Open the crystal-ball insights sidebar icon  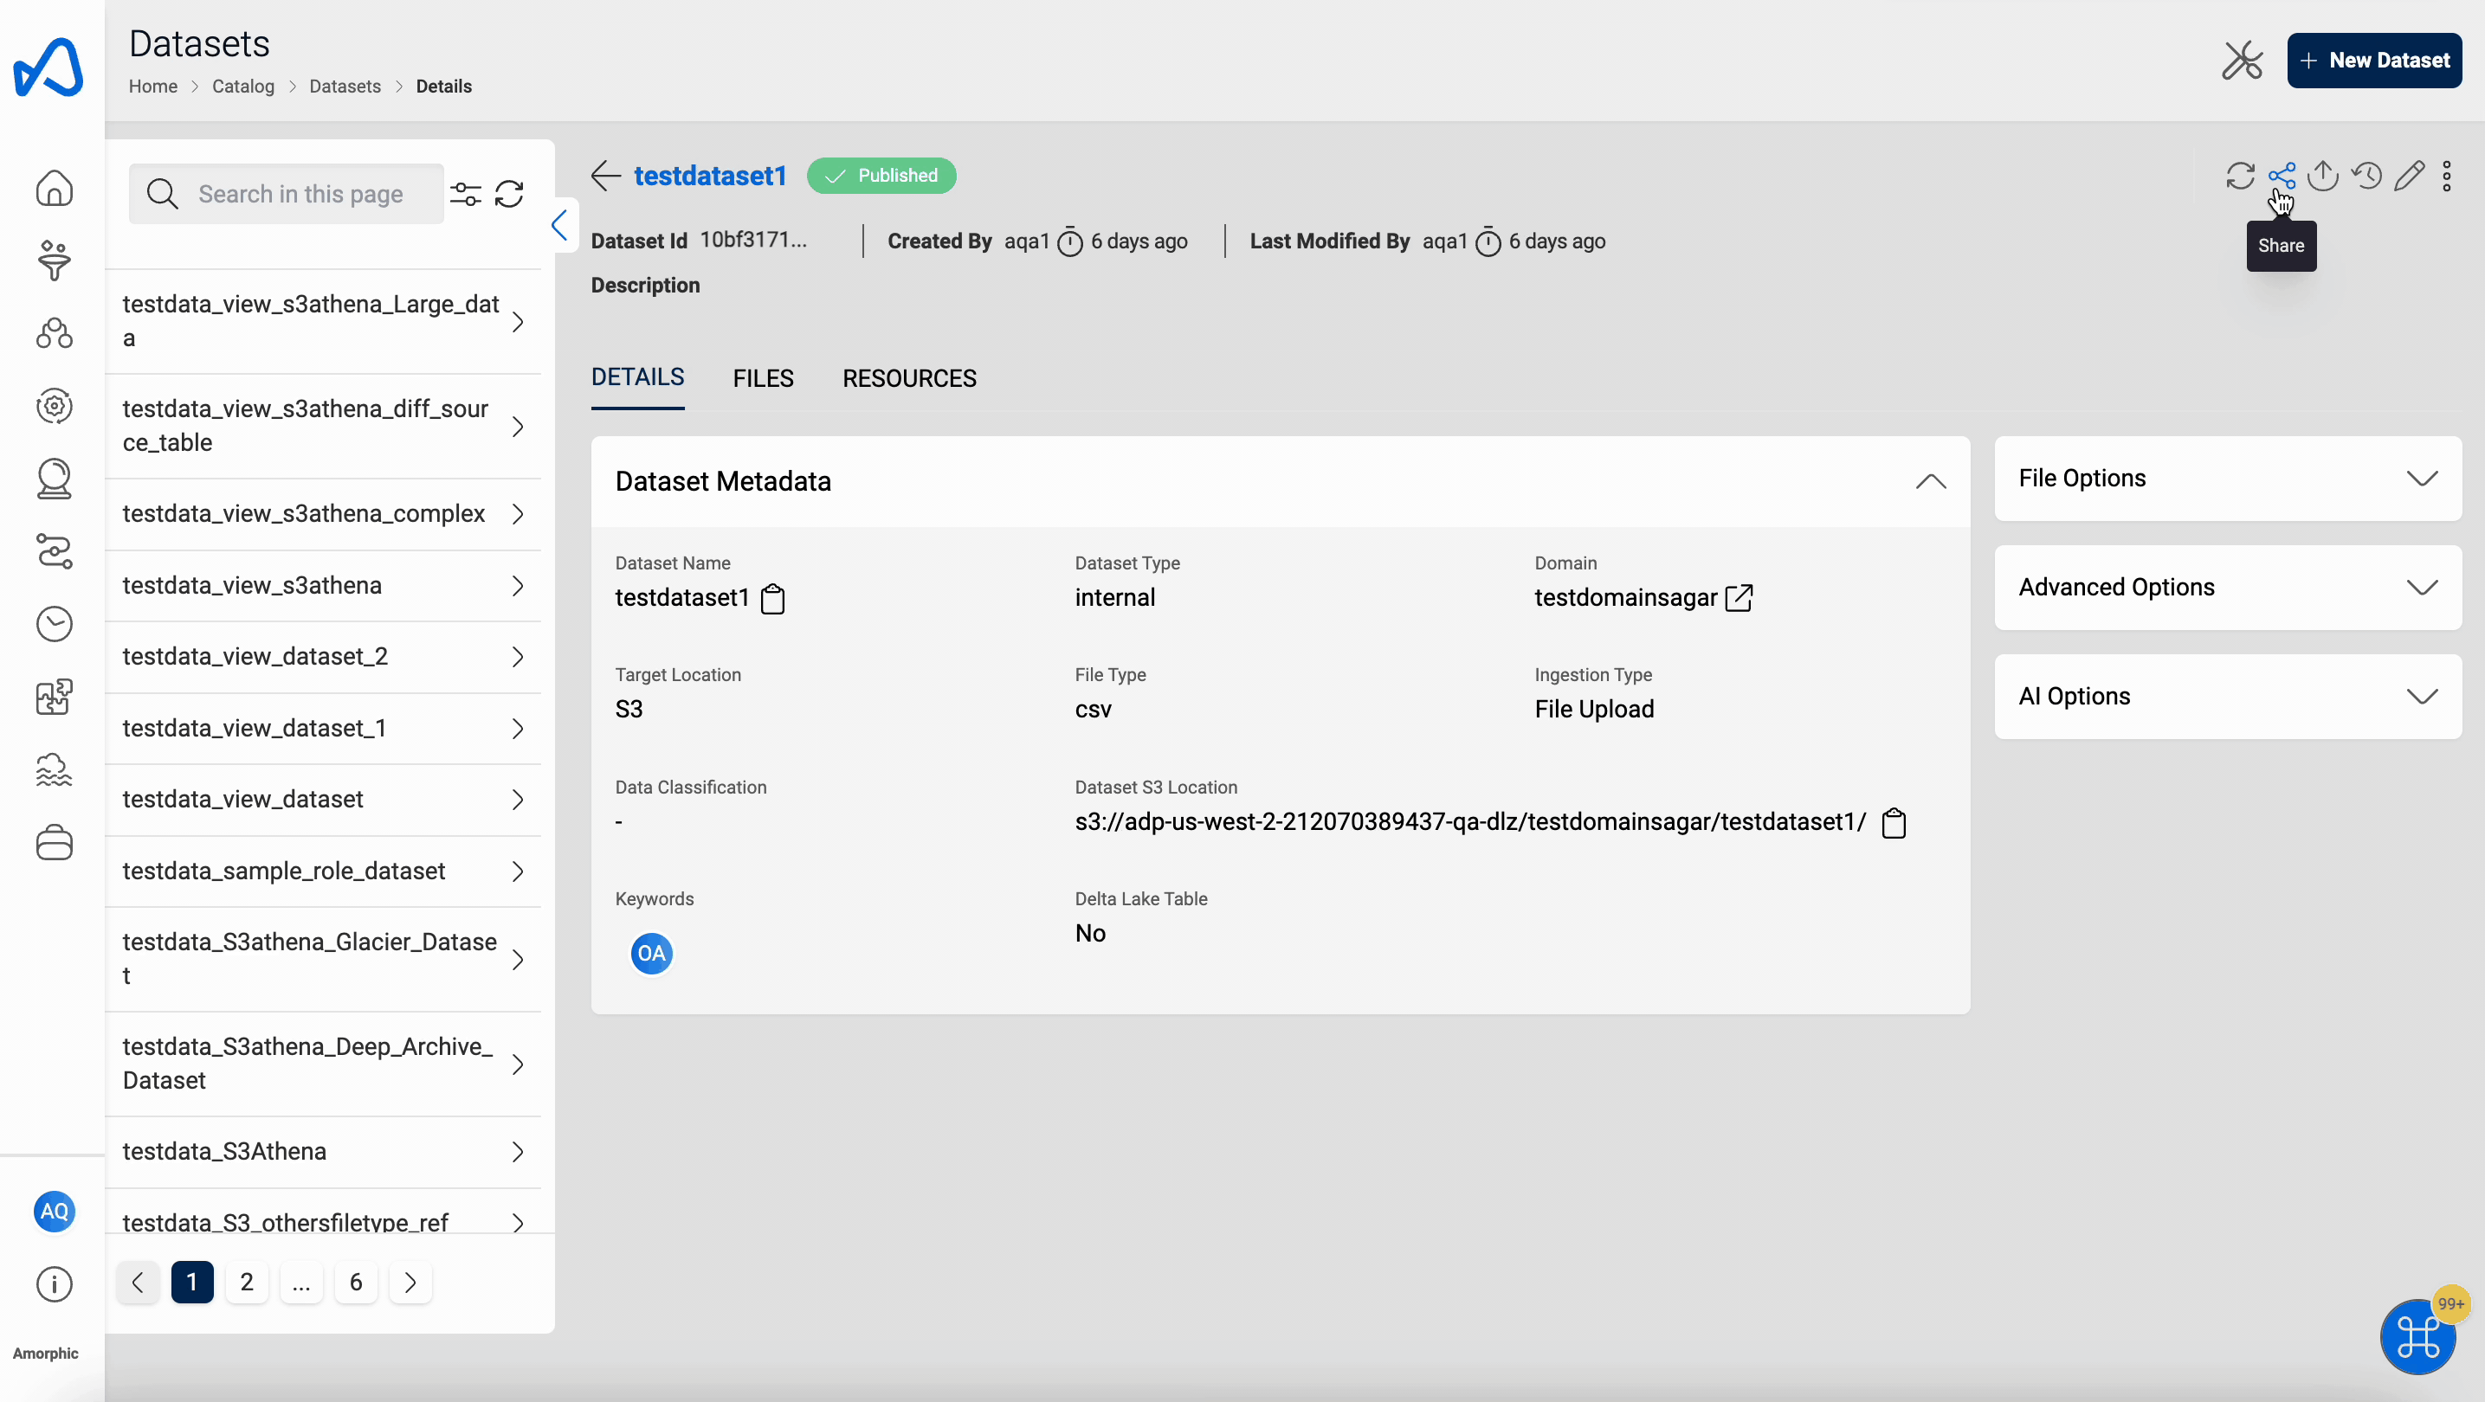(x=54, y=479)
